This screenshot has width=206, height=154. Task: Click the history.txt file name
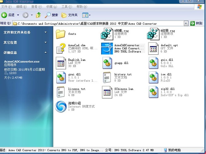123,74
